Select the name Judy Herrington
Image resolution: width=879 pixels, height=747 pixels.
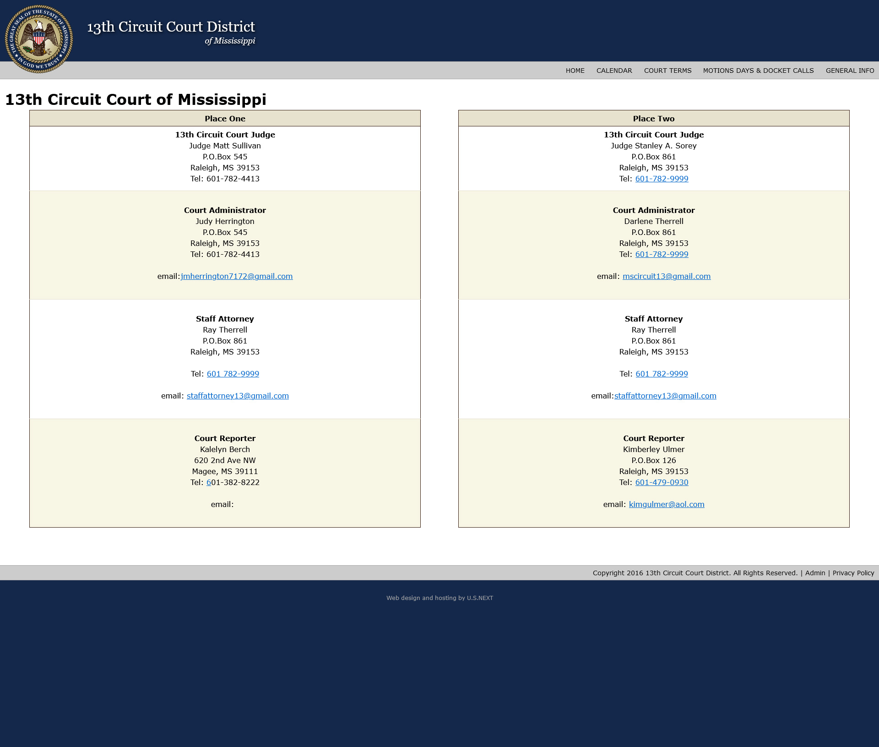(x=225, y=221)
